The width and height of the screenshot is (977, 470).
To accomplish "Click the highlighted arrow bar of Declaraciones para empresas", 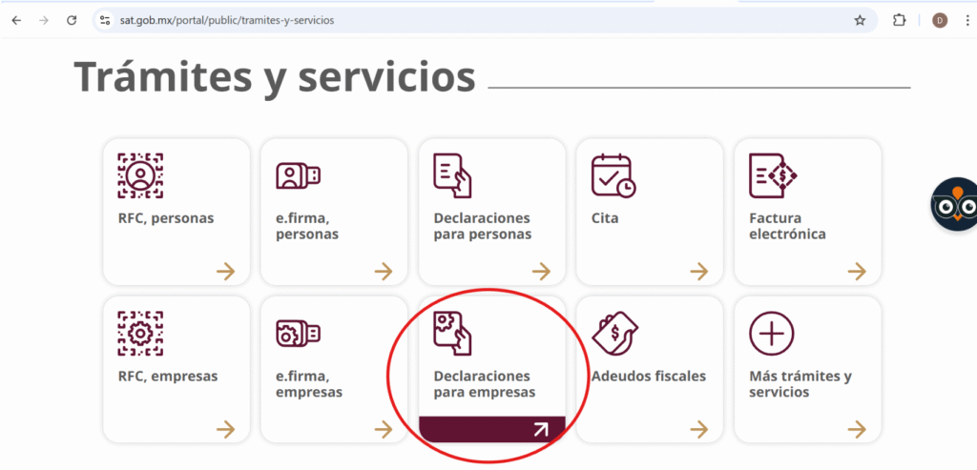I will point(492,429).
